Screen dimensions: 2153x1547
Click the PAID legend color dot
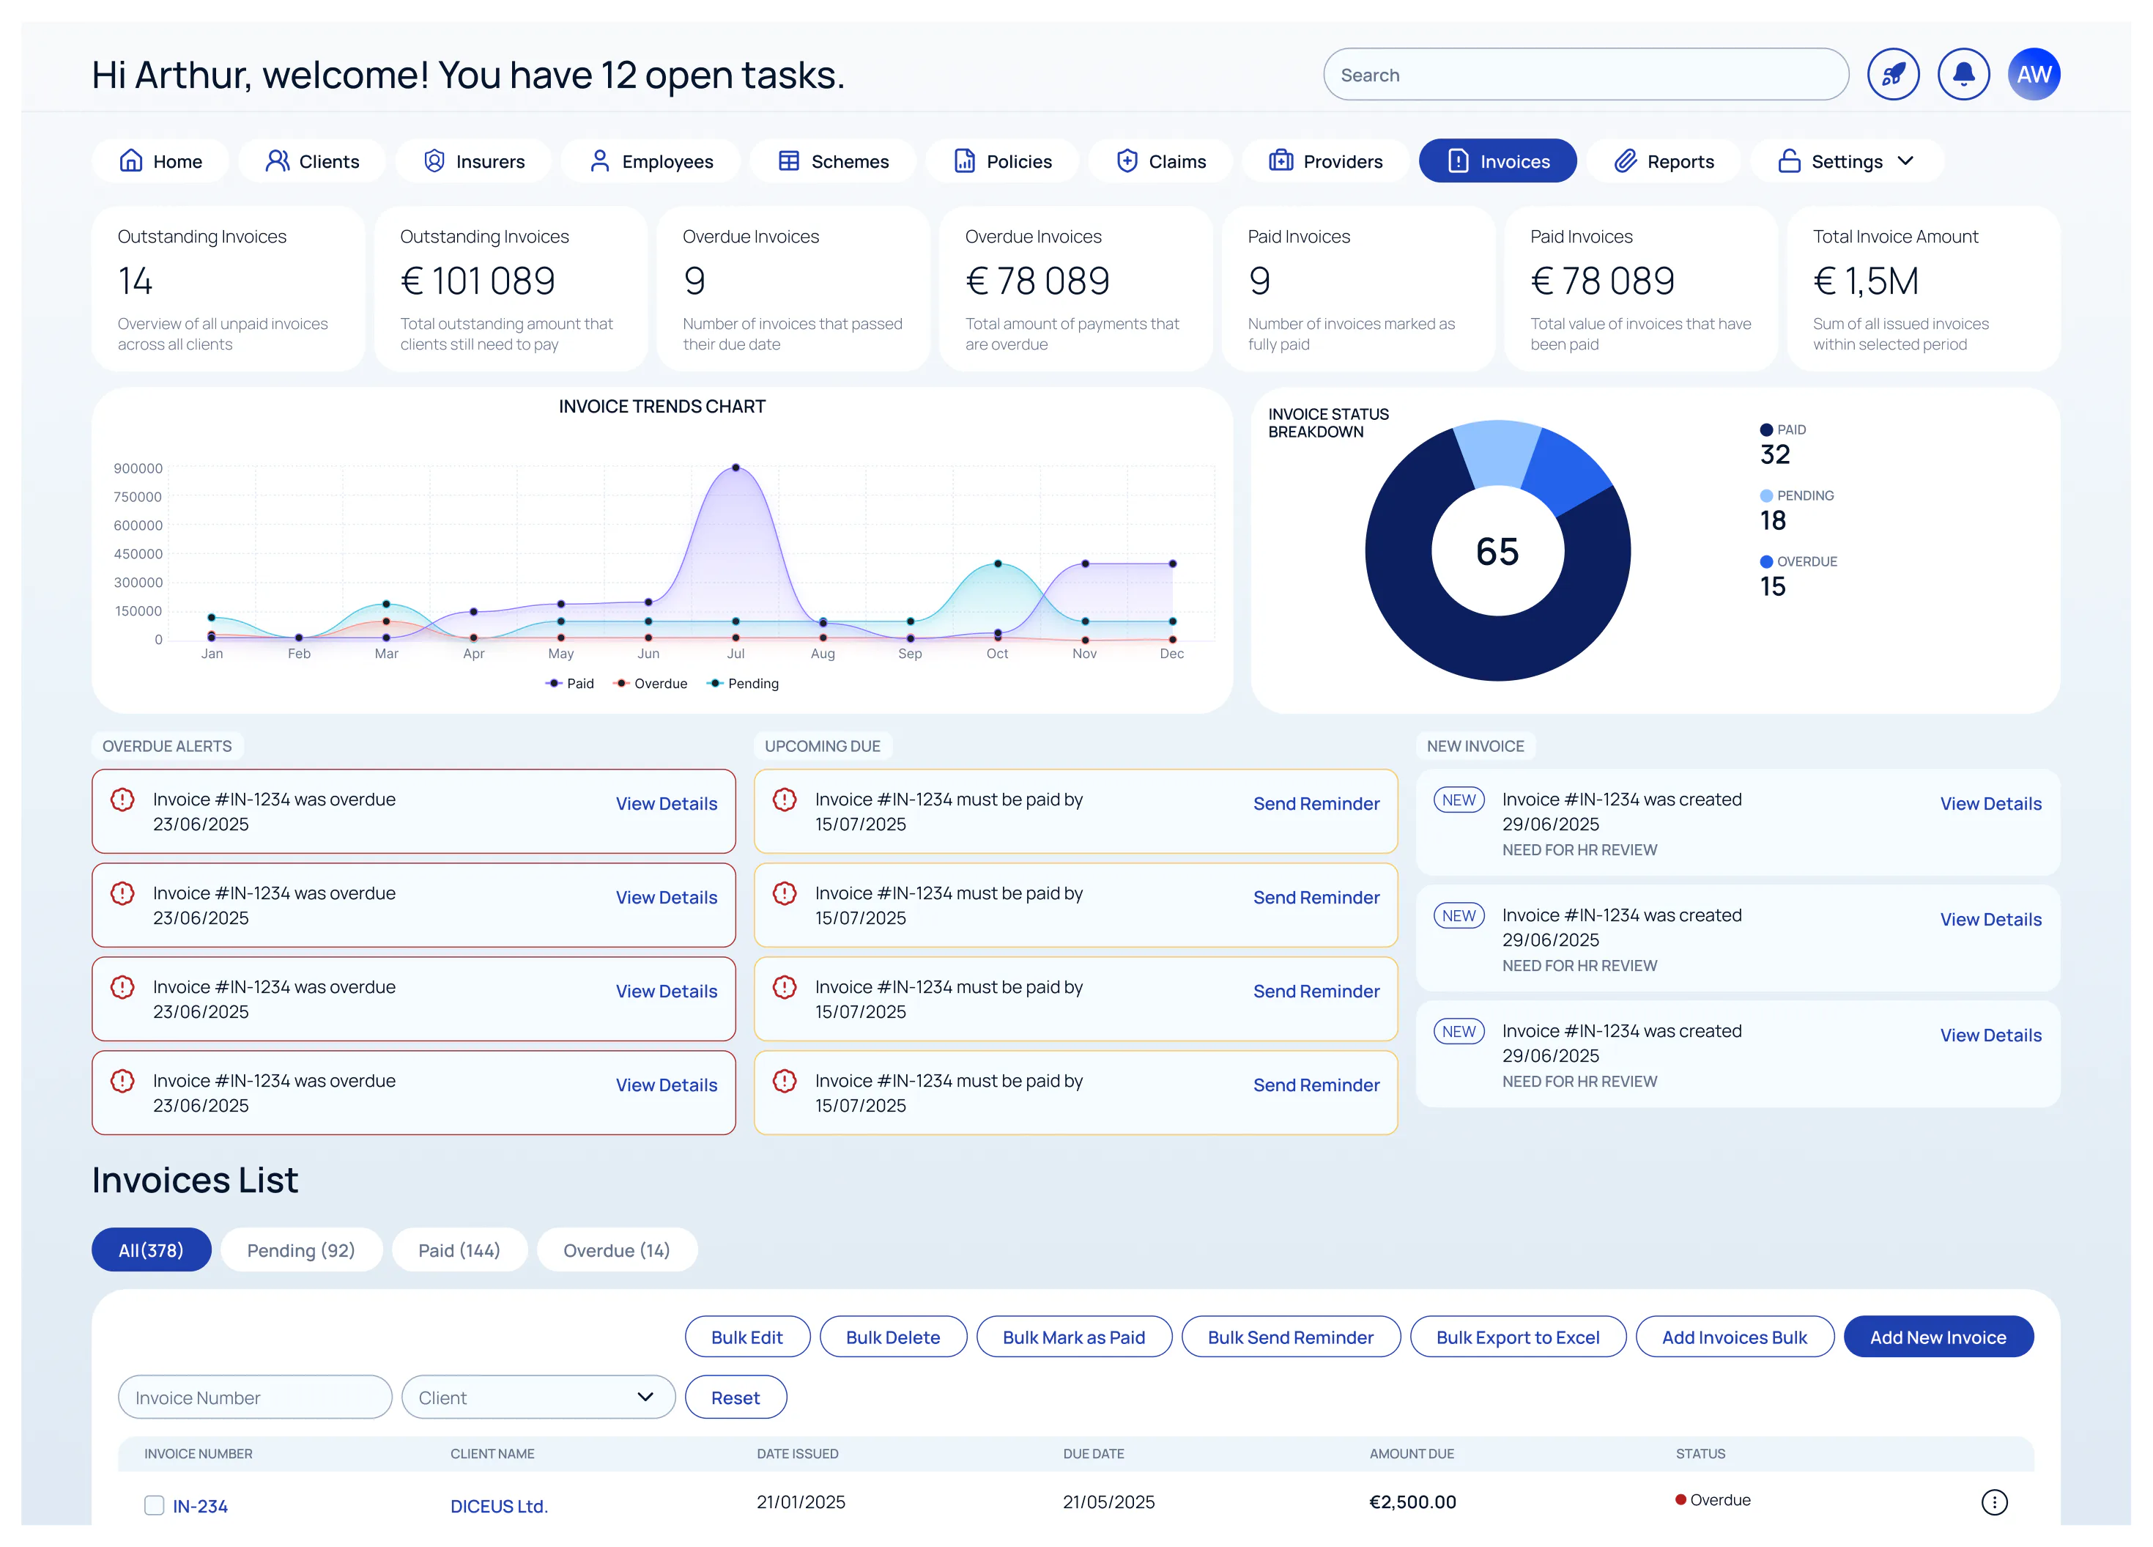1765,429
